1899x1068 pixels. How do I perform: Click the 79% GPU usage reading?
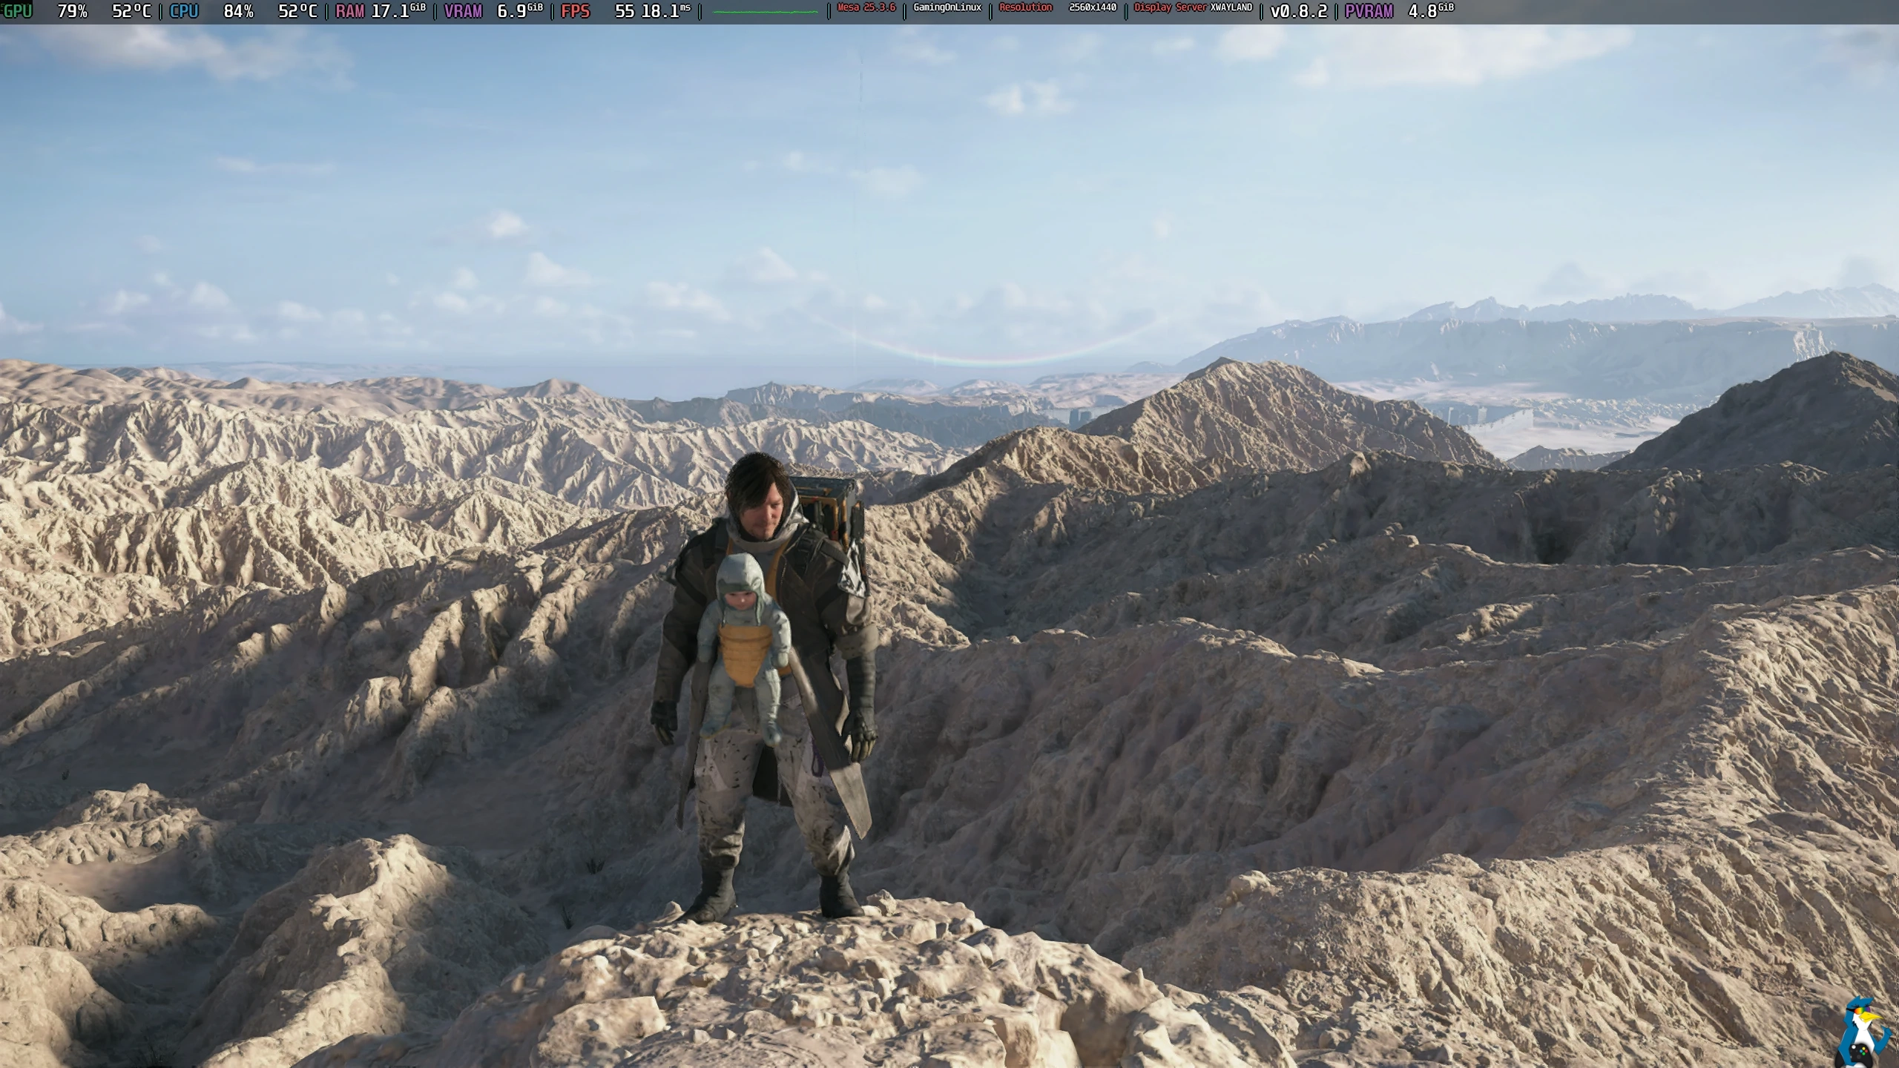72,11
